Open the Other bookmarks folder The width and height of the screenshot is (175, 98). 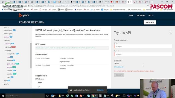pos(167,10)
